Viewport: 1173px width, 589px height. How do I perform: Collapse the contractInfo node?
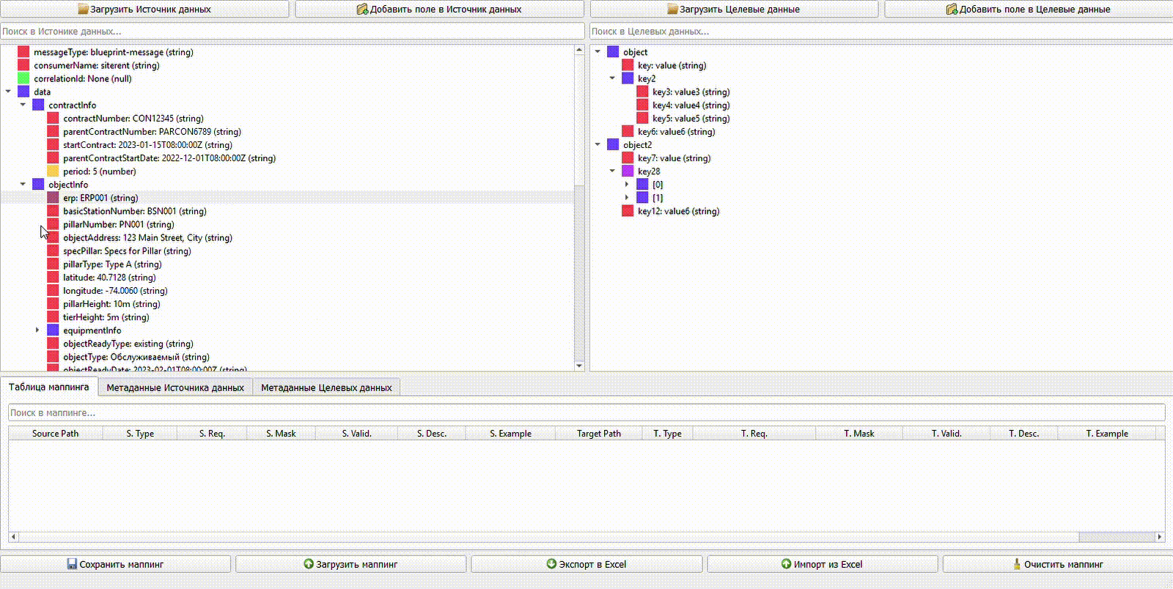click(x=23, y=105)
